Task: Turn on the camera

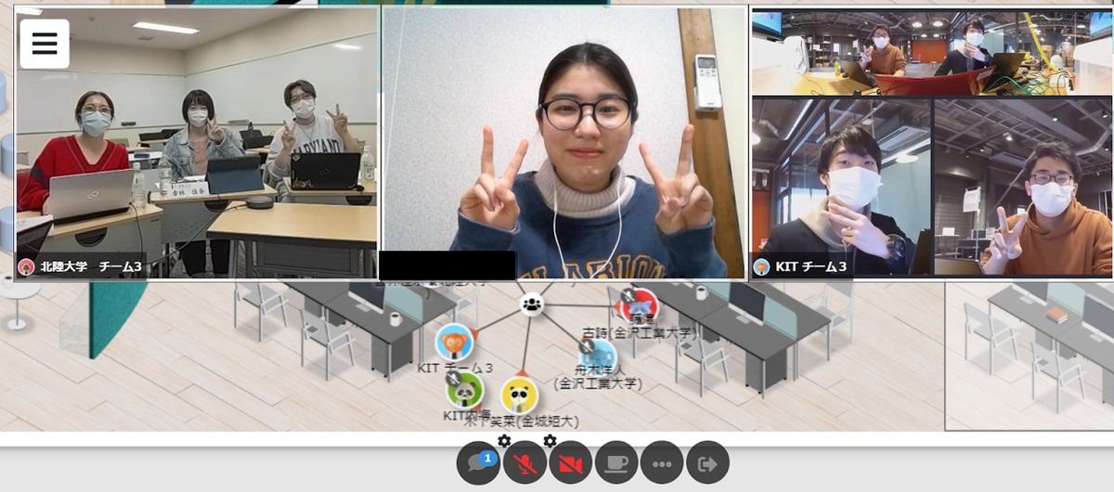Action: 570,462
